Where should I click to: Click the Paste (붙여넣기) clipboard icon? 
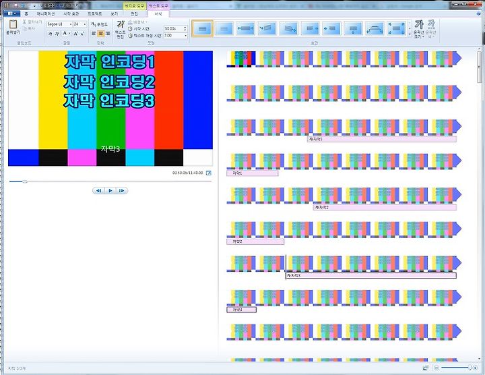click(13, 24)
